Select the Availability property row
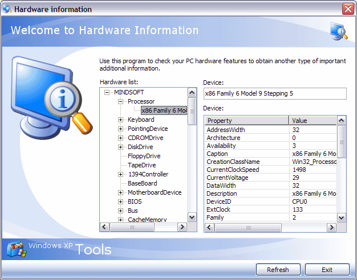357x280 pixels. click(271, 146)
